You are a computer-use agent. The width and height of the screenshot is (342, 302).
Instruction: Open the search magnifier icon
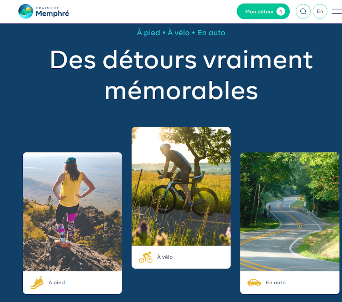click(x=303, y=11)
